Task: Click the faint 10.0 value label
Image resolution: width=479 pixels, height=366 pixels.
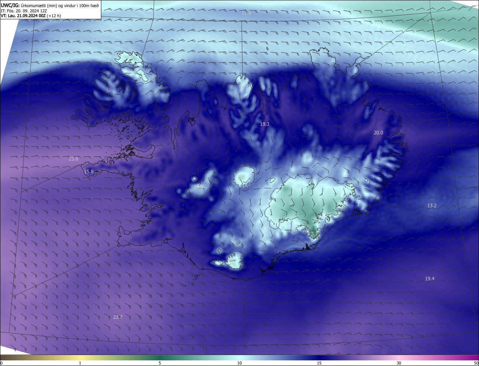Action: click(243, 85)
